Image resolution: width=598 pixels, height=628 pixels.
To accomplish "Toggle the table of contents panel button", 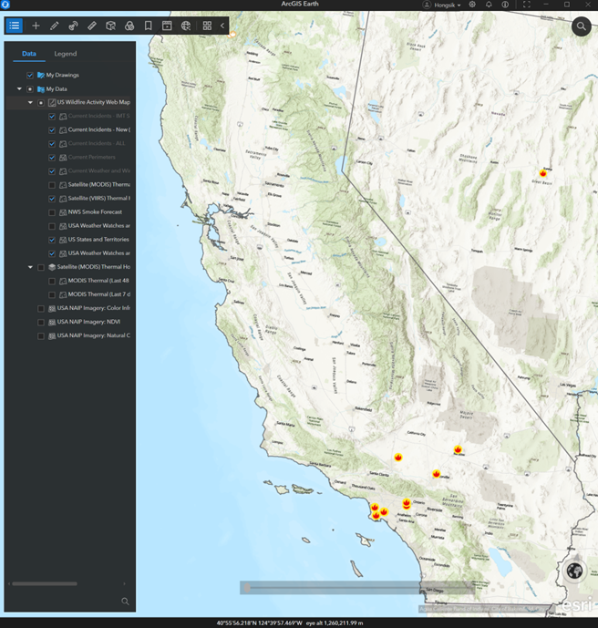I will pos(15,26).
